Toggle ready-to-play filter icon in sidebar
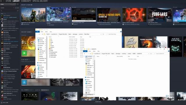Screen dimensions: 186x105 click(x=18, y=8)
